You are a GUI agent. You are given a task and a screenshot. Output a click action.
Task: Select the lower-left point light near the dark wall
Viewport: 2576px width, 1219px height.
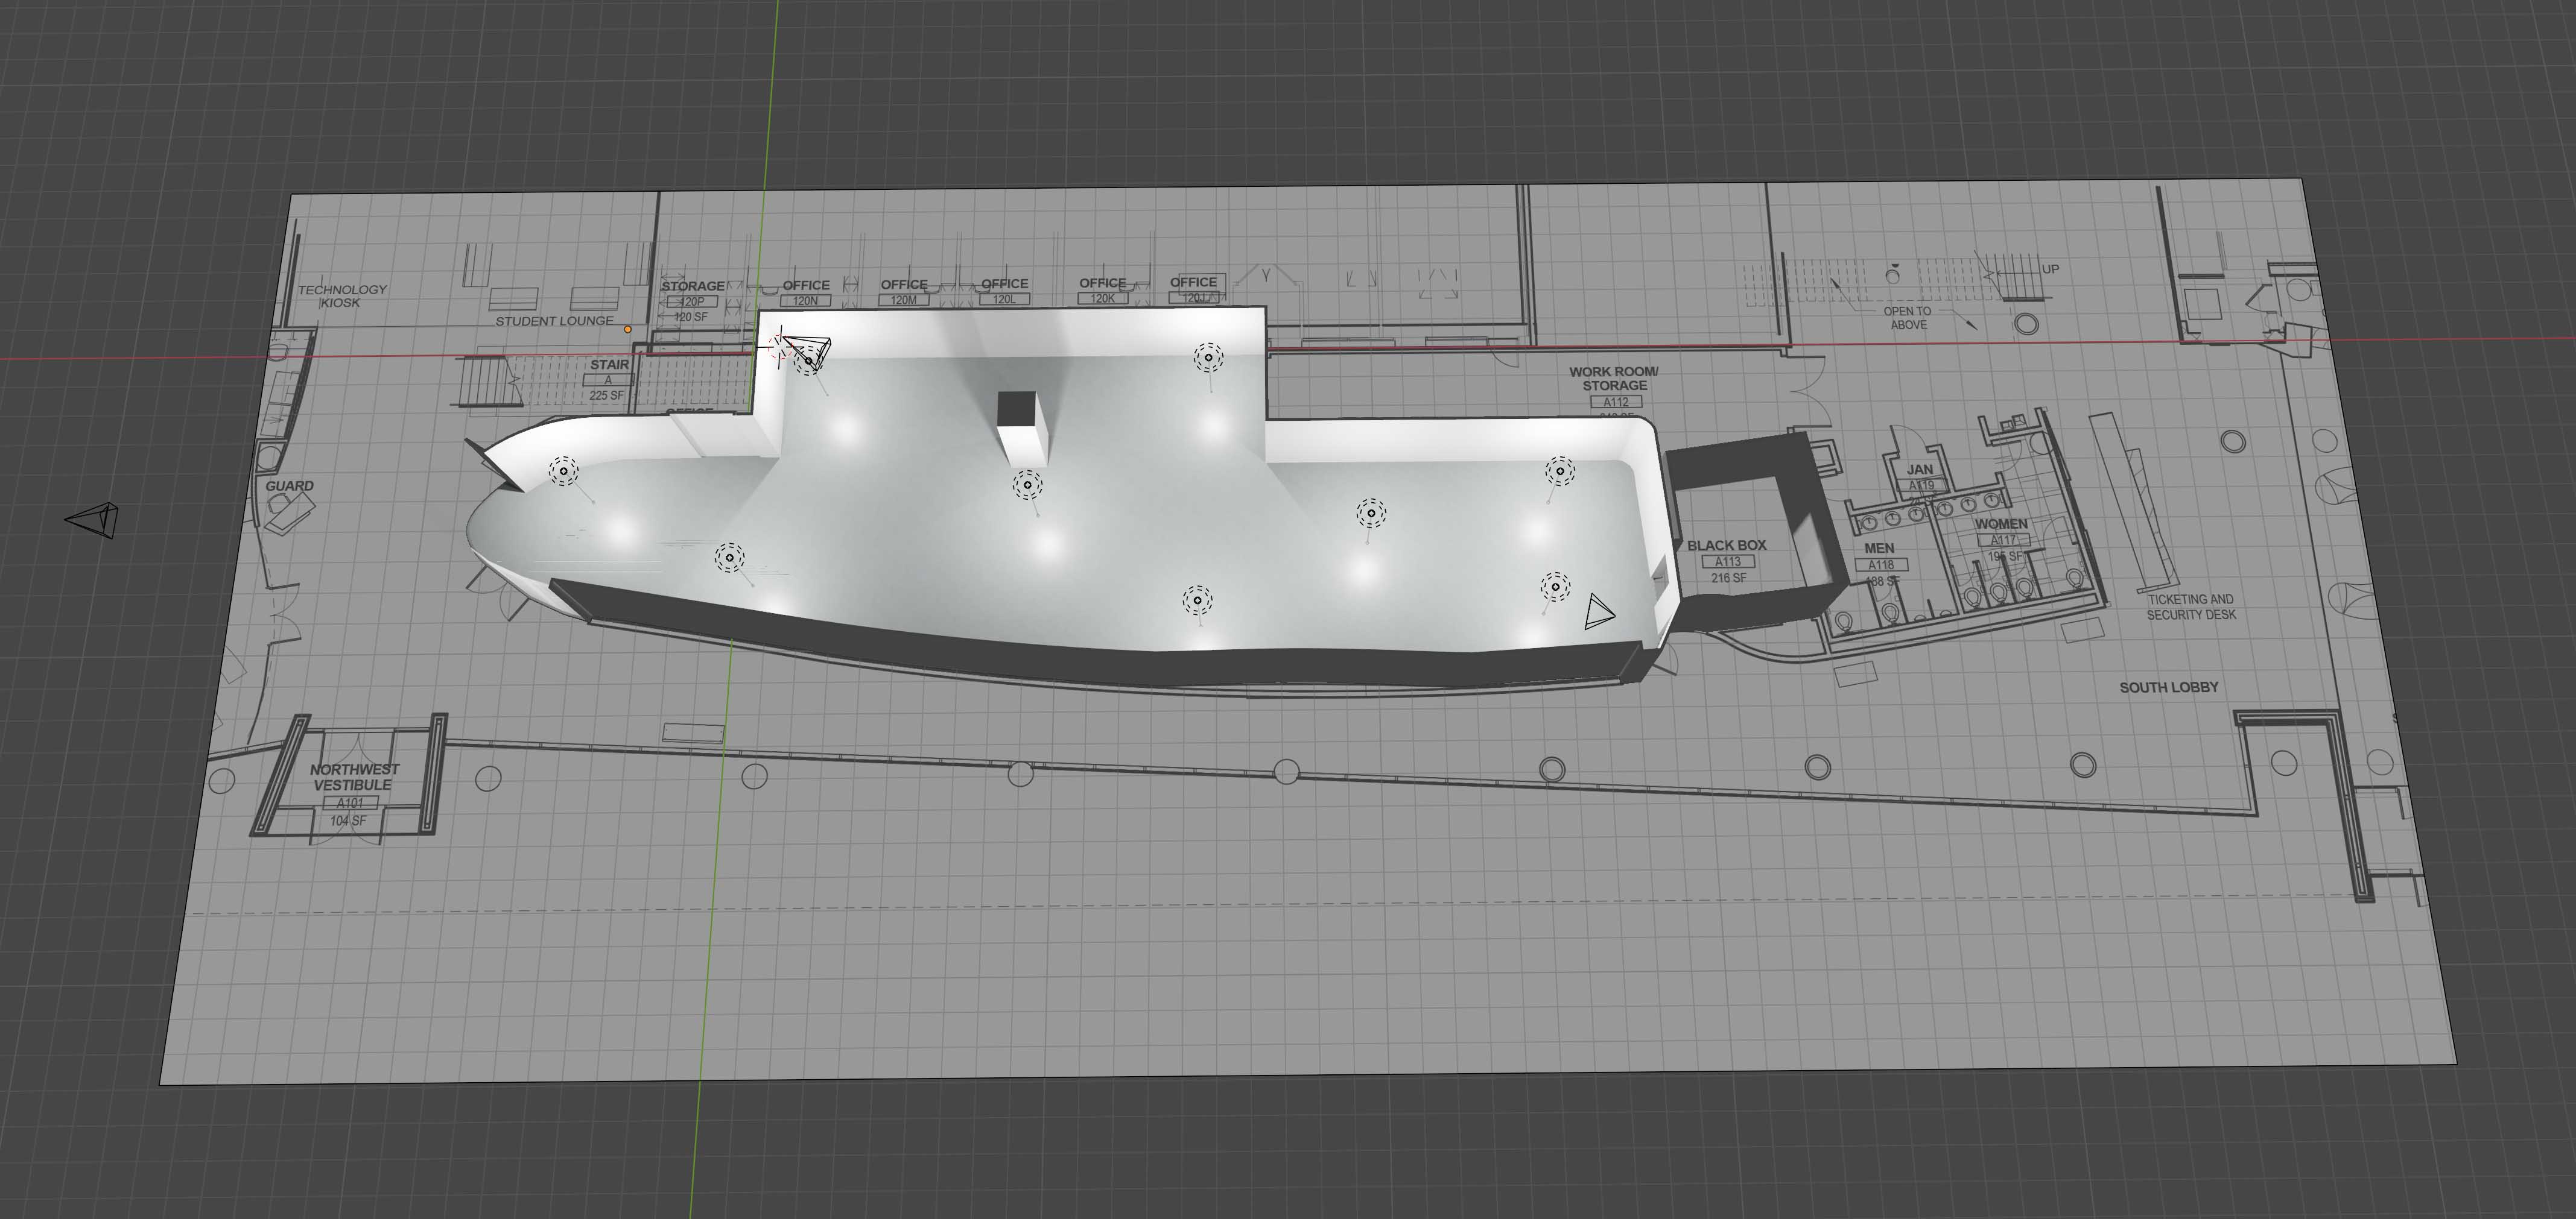pyautogui.click(x=730, y=556)
